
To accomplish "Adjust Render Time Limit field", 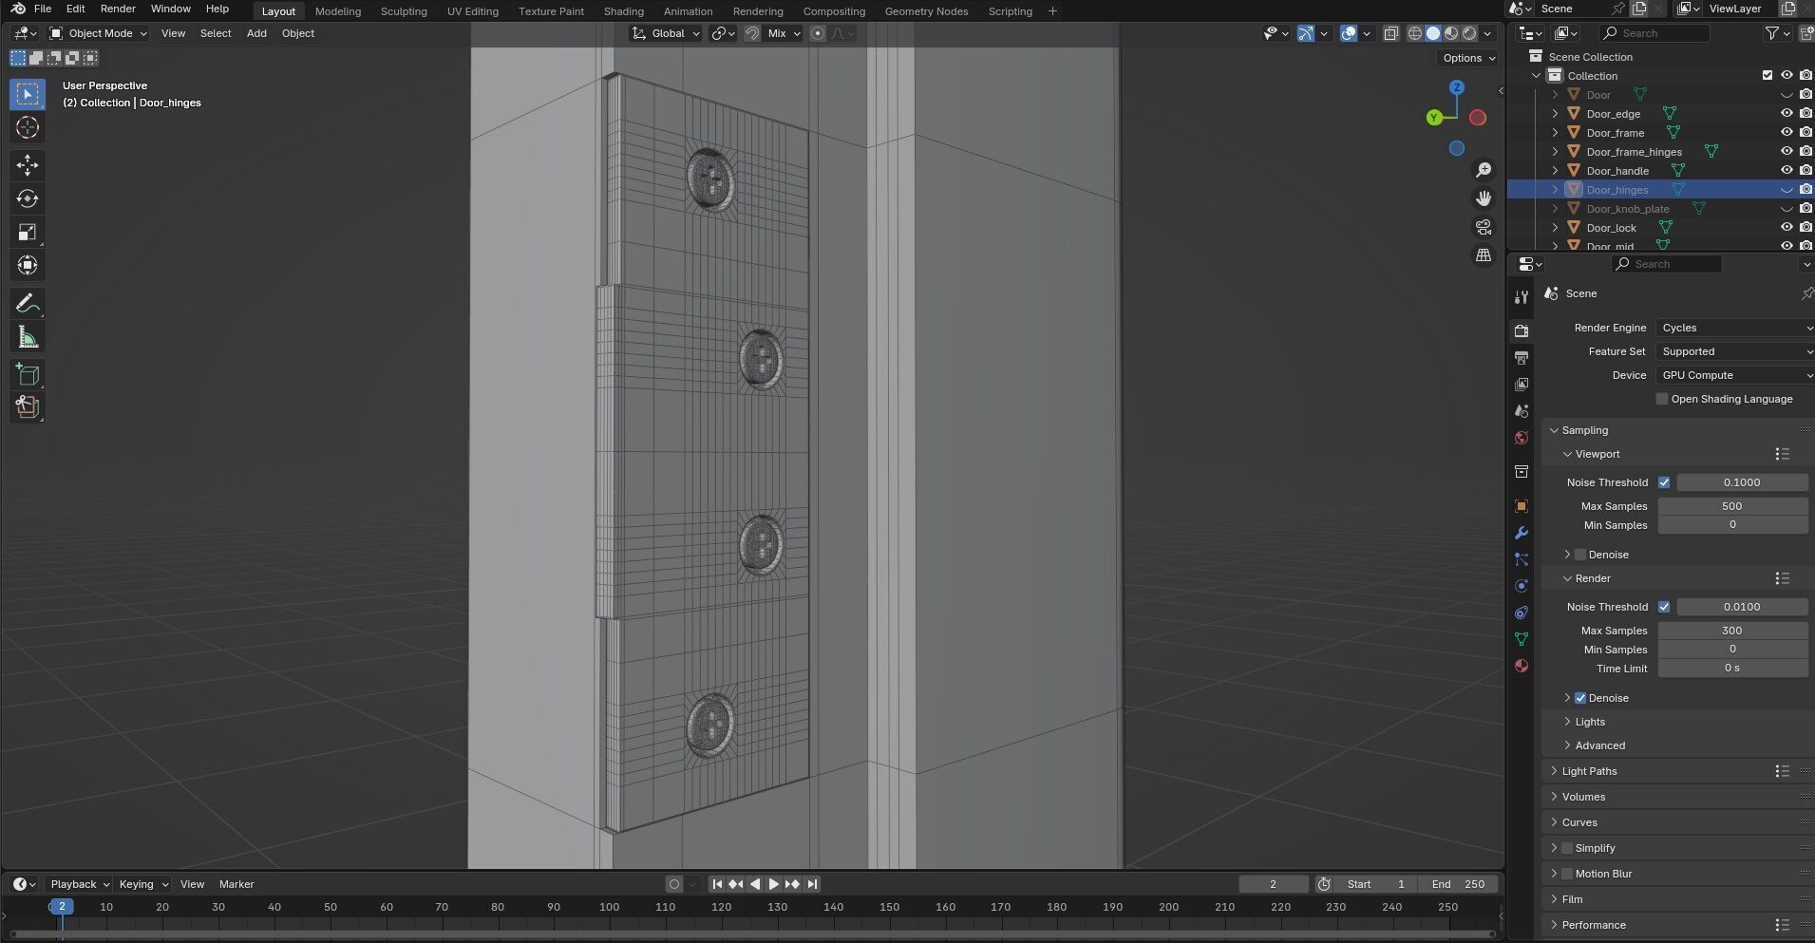I will click(1732, 669).
